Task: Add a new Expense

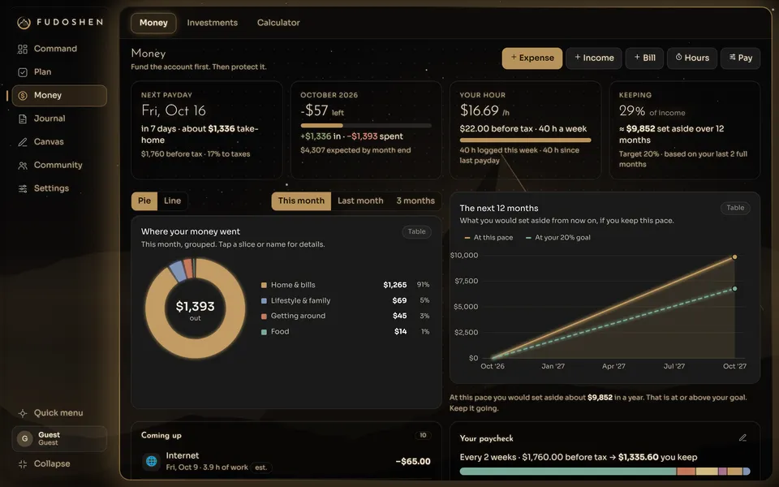Action: [x=532, y=58]
